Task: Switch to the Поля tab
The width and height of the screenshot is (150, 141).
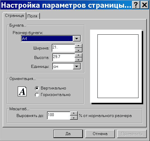Action: (x=32, y=16)
